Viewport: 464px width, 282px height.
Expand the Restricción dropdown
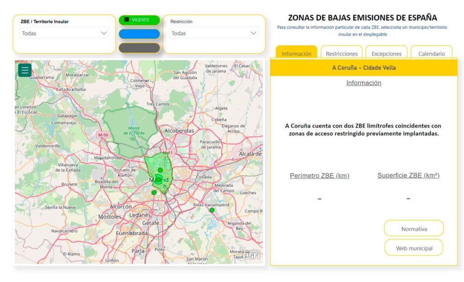pos(214,33)
